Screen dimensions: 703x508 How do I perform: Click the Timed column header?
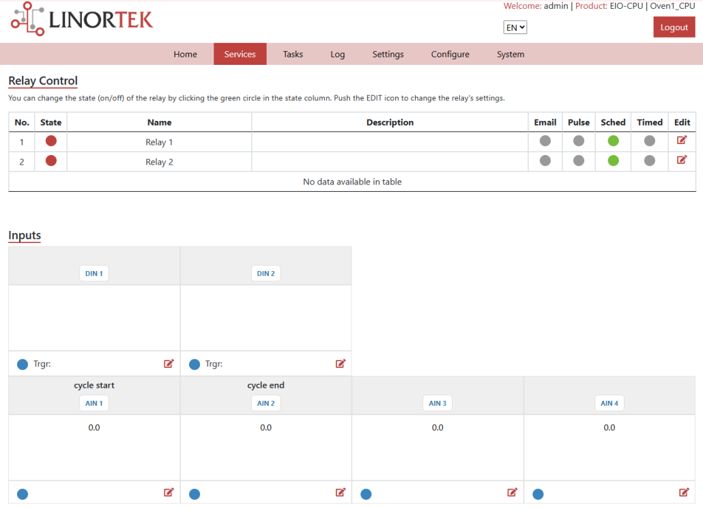(x=650, y=122)
